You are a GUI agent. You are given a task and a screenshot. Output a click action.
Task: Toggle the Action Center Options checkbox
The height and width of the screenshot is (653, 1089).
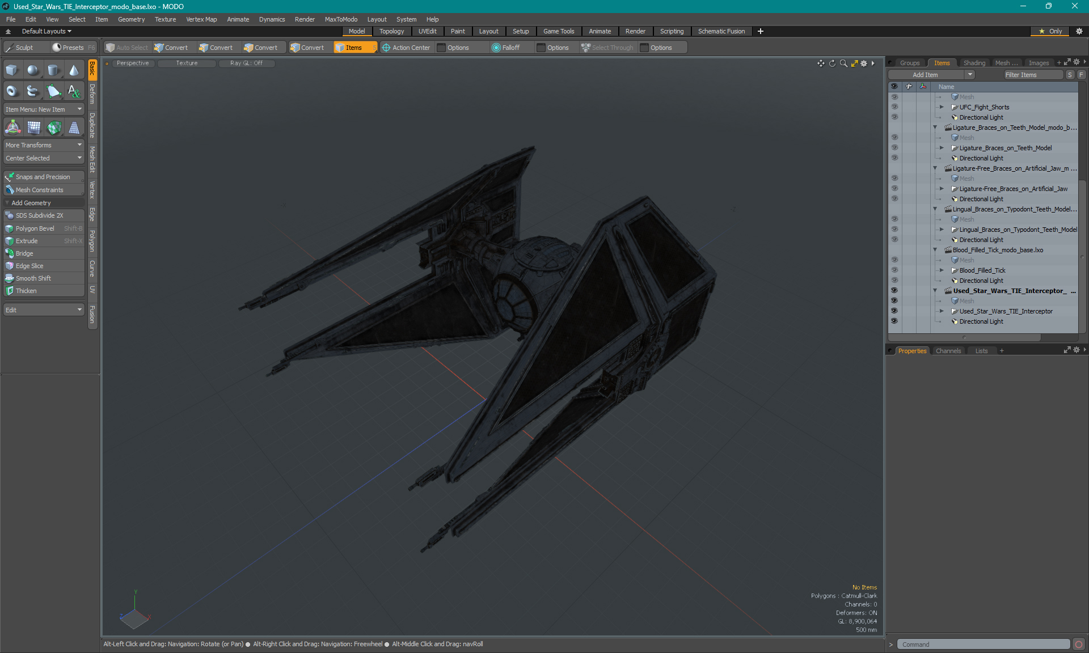click(x=441, y=48)
